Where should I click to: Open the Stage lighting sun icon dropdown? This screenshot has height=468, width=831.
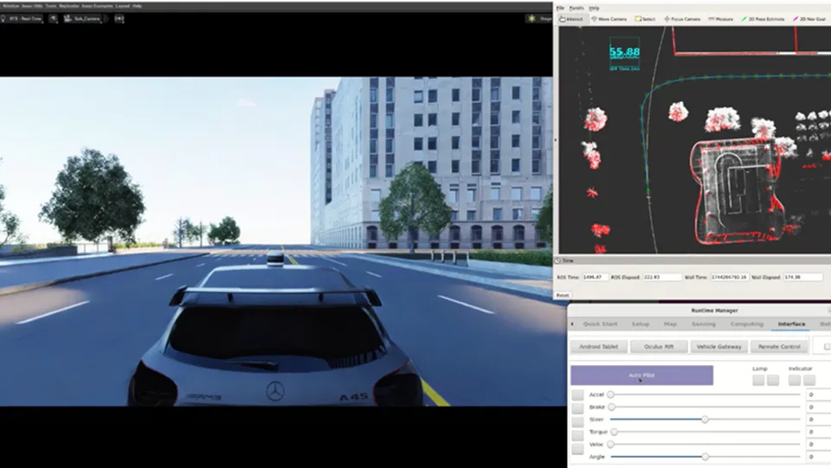pyautogui.click(x=531, y=18)
